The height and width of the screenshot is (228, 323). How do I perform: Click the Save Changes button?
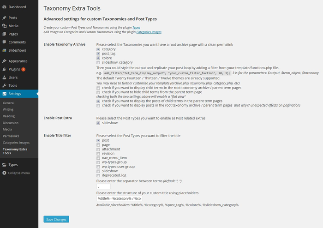click(56, 219)
